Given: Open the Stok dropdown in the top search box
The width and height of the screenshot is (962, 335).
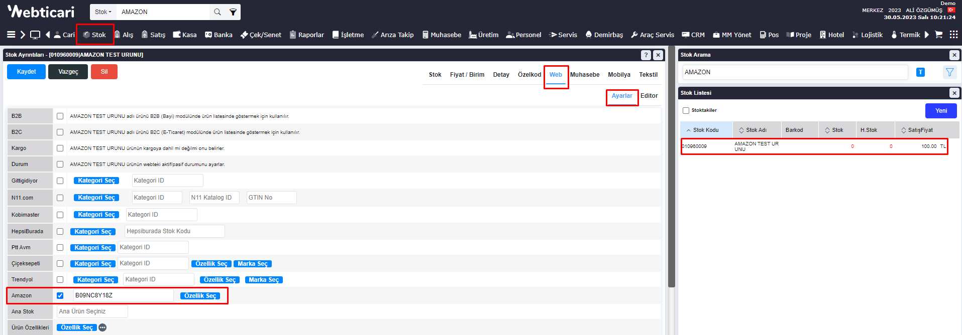Looking at the screenshot, I should click(103, 12).
